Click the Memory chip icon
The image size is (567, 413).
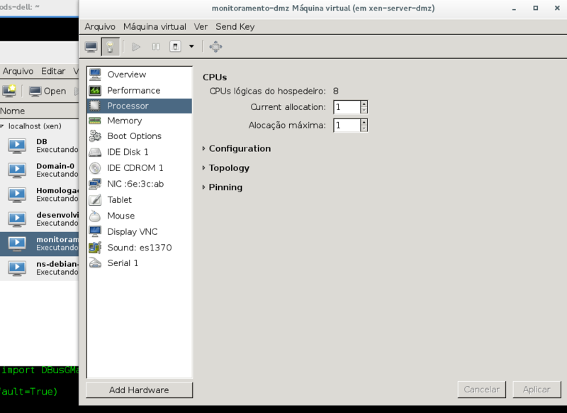(95, 121)
